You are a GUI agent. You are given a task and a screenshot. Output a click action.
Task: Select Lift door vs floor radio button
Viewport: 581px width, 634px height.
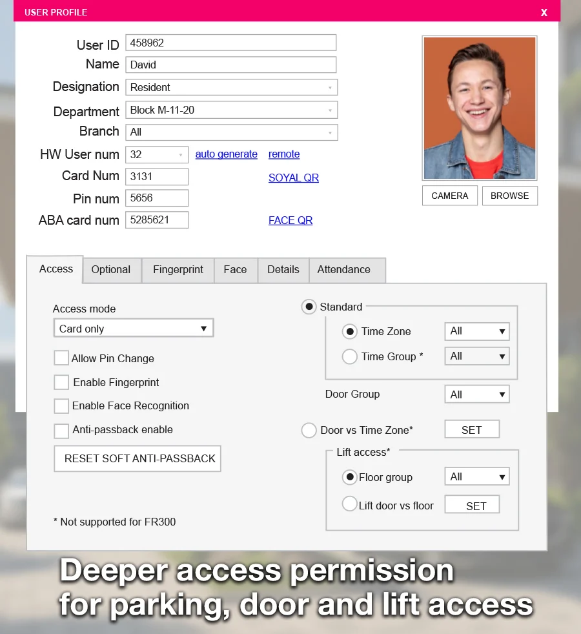click(350, 504)
